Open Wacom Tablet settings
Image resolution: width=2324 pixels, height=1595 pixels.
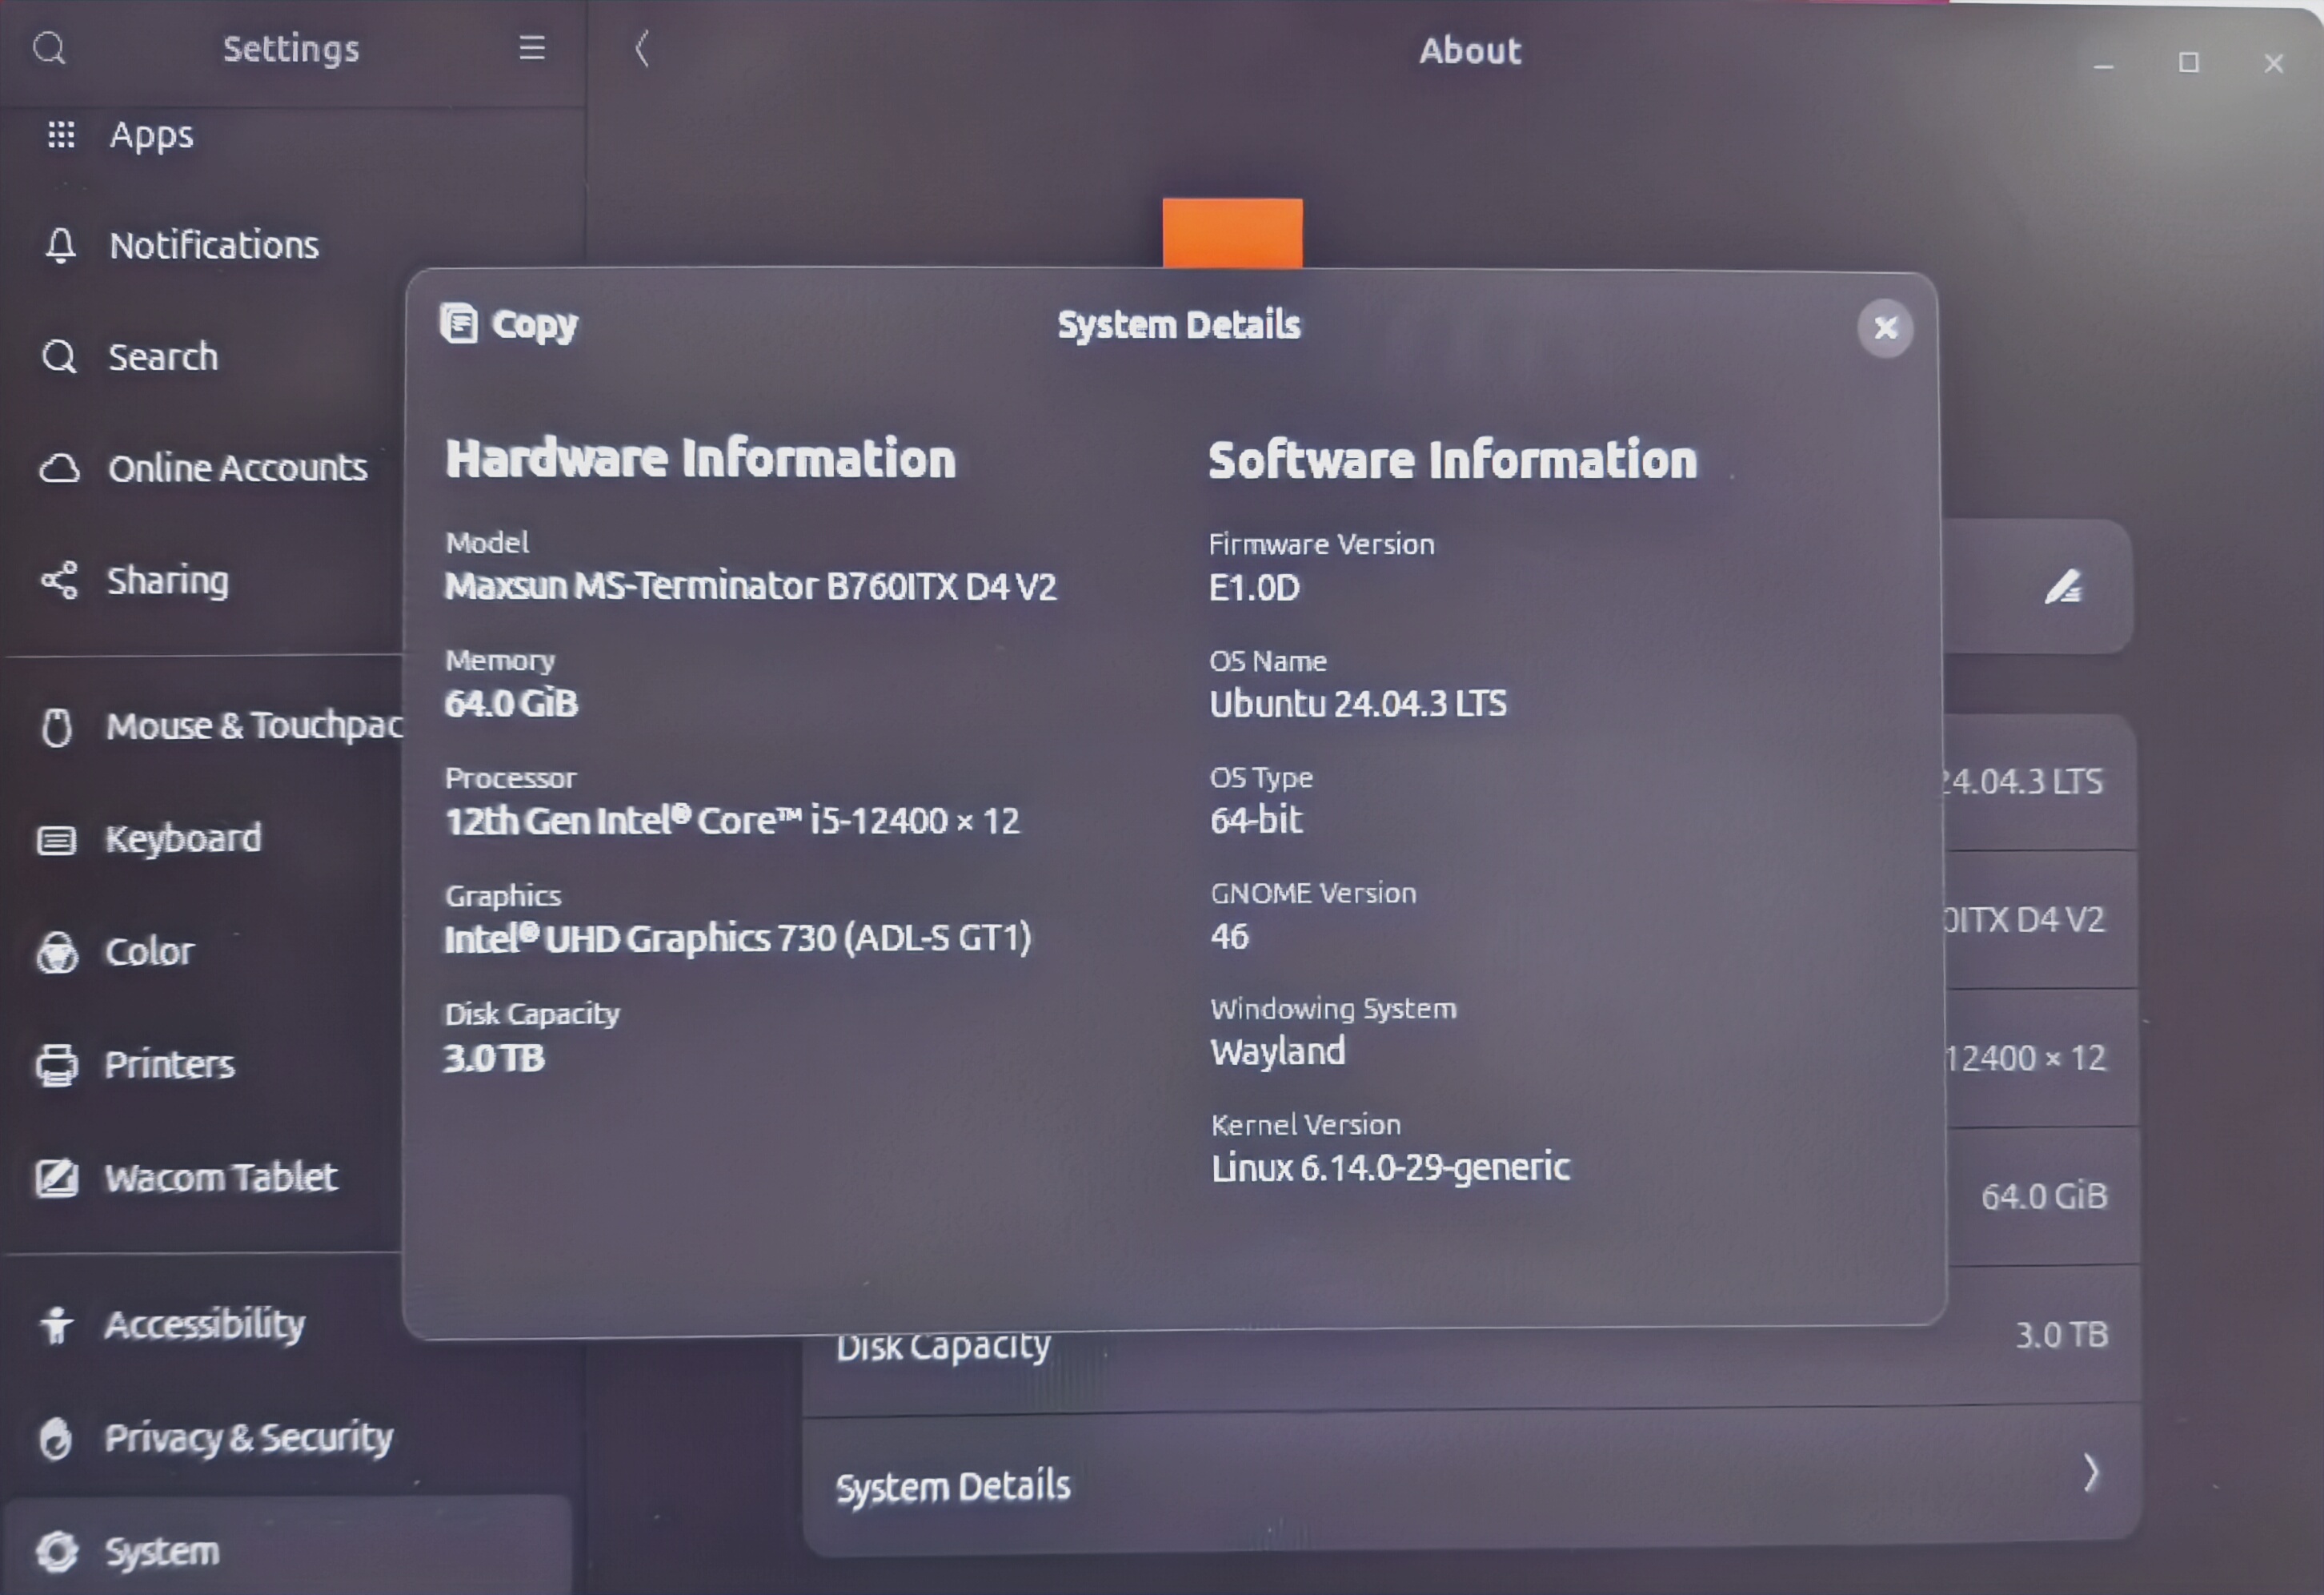(220, 1177)
